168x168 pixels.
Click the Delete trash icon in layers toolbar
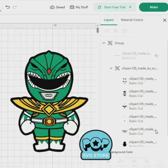pyautogui.click(x=125, y=31)
